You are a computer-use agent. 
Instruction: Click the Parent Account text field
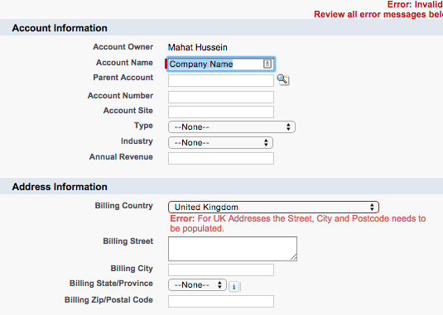pyautogui.click(x=221, y=80)
